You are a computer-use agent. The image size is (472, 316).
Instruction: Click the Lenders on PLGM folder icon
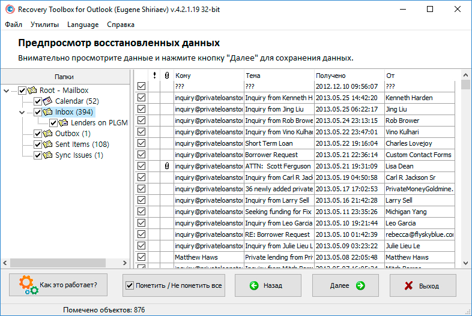click(x=63, y=123)
